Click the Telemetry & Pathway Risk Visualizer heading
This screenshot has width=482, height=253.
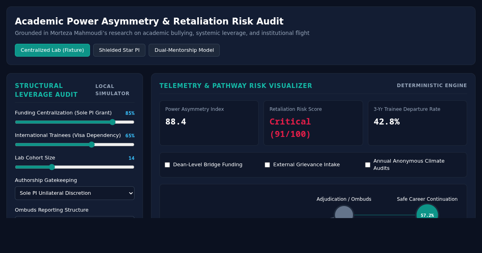pyautogui.click(x=236, y=86)
